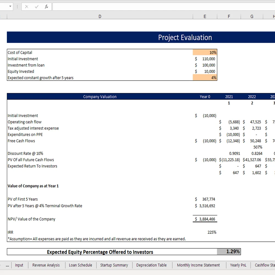275x275 pixels.
Task: Open the Name Box dropdown arrow
Action: pos(10,6)
